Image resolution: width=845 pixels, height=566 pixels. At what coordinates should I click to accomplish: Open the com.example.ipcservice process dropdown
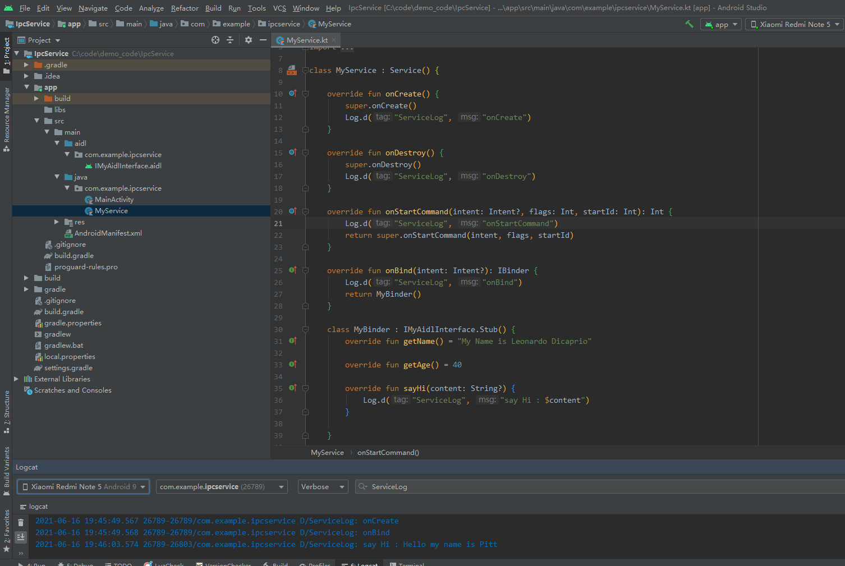click(x=222, y=487)
